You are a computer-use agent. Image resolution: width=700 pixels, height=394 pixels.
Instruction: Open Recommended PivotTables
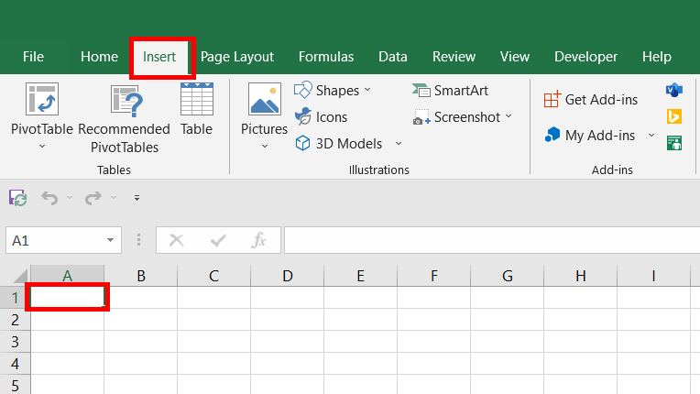point(124,101)
